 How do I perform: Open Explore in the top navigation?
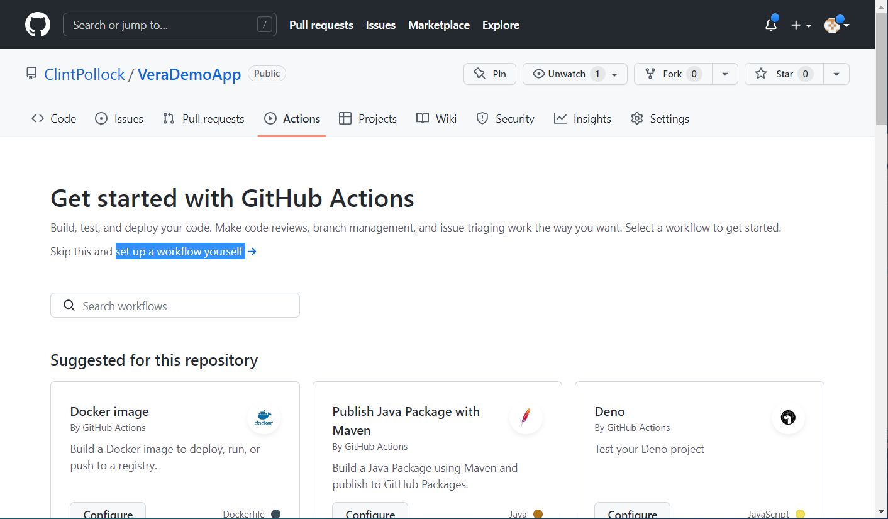pyautogui.click(x=501, y=25)
